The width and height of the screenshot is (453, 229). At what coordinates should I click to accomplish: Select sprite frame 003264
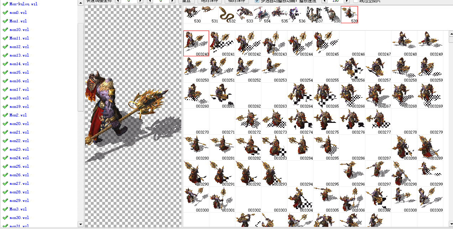pos(300,95)
